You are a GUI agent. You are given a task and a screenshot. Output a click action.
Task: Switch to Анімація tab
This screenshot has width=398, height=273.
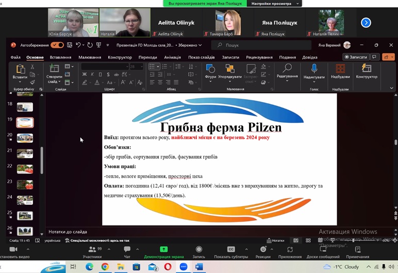click(172, 57)
